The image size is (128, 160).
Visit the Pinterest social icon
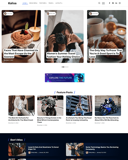point(113,3)
